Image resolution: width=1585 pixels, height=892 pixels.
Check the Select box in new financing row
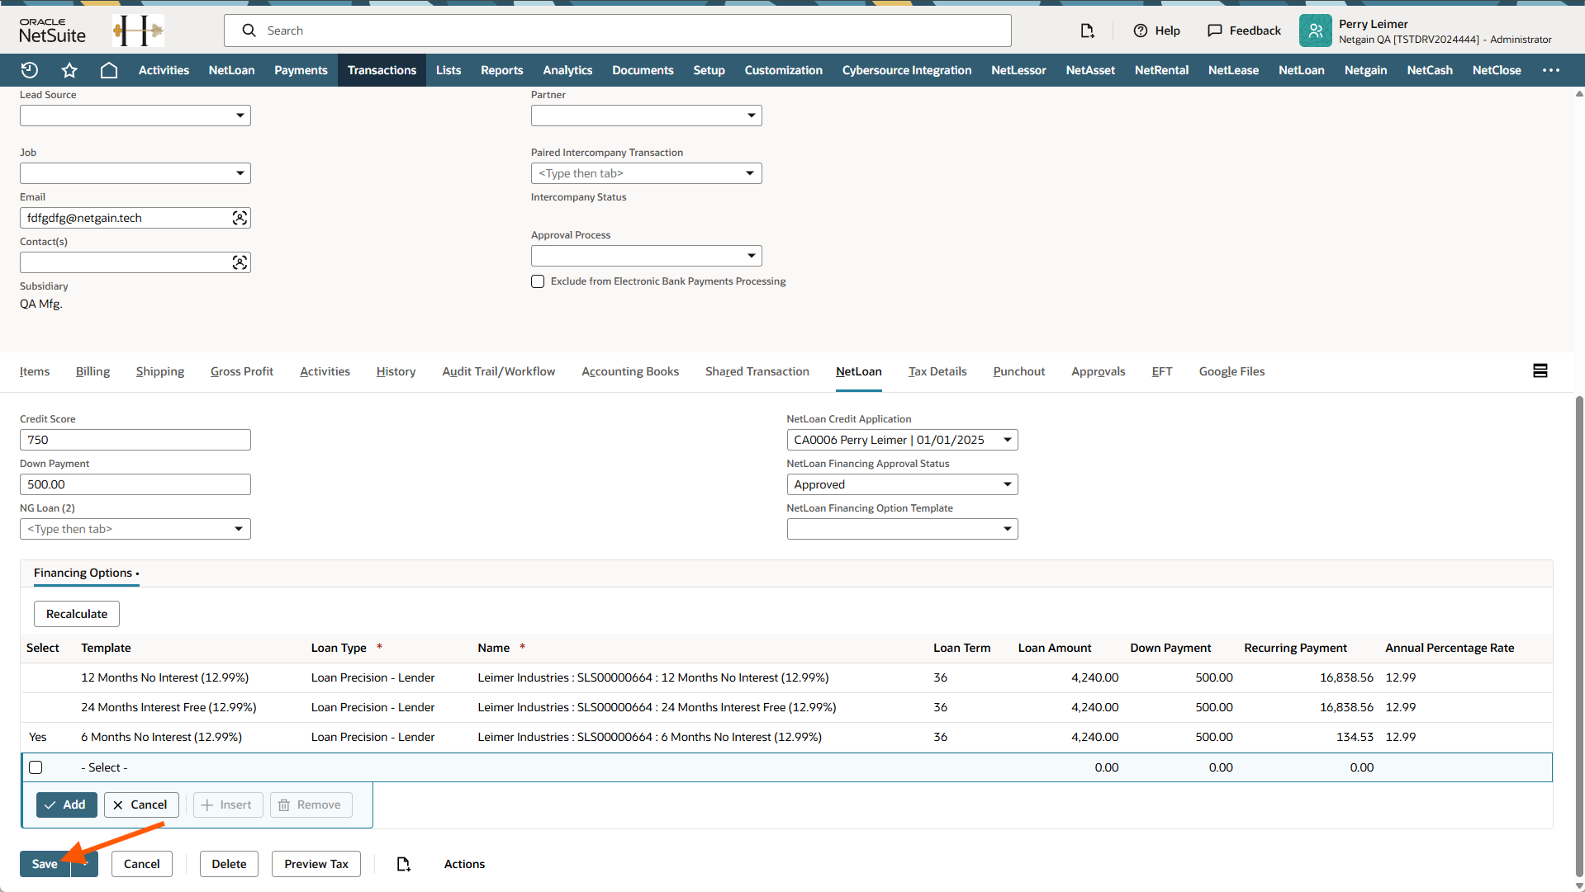(36, 767)
